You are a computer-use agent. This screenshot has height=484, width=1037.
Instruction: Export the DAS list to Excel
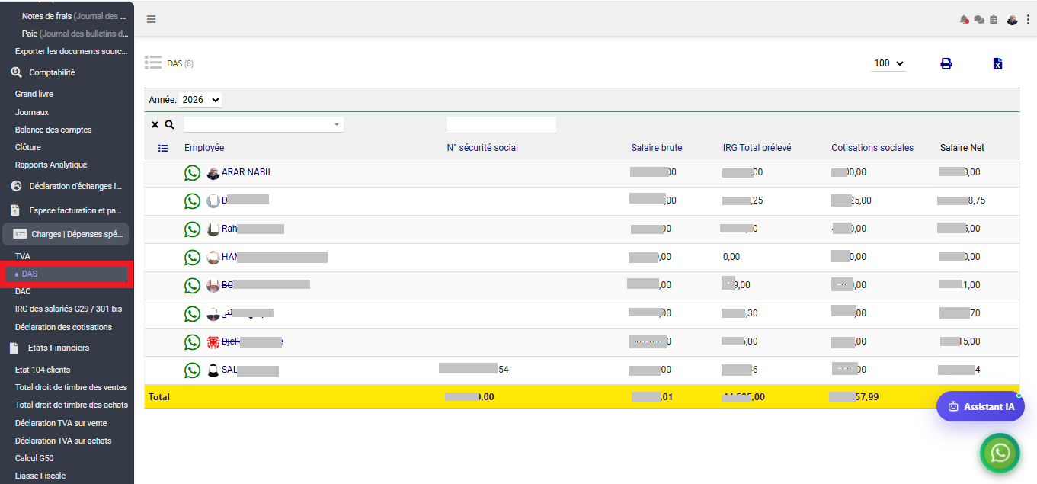coord(997,64)
